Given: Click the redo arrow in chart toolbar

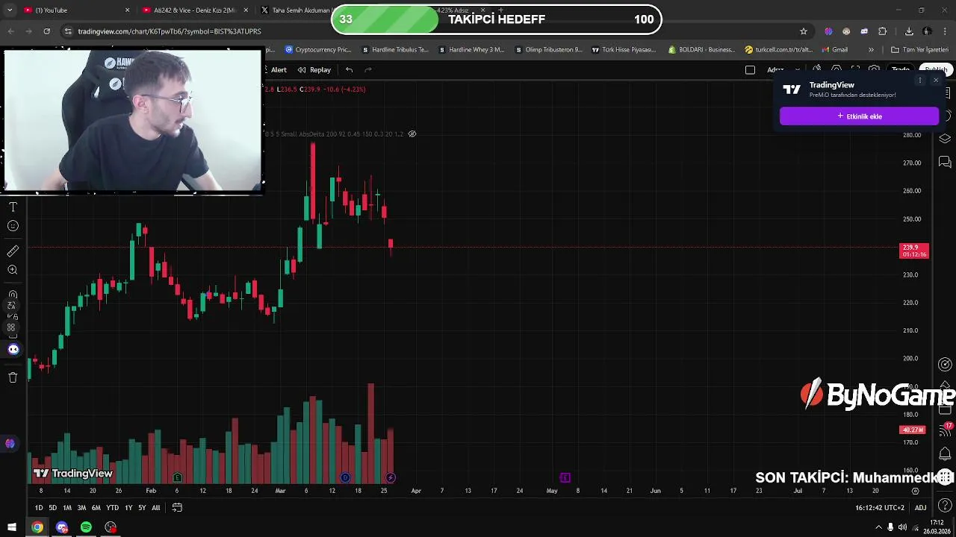Looking at the screenshot, I should click(x=367, y=69).
